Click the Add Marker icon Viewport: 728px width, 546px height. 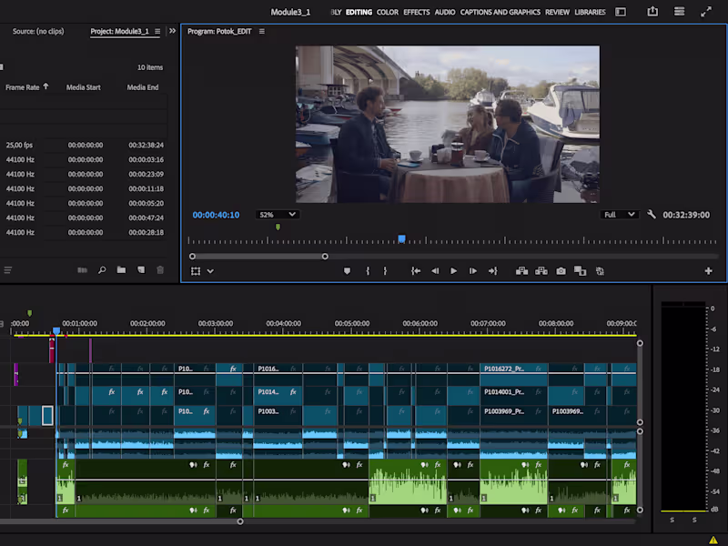click(x=347, y=271)
